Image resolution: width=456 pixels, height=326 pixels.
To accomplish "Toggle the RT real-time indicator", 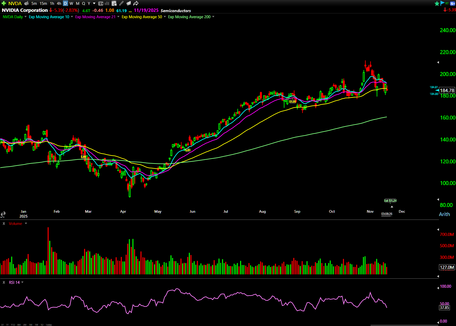I will (447, 3).
